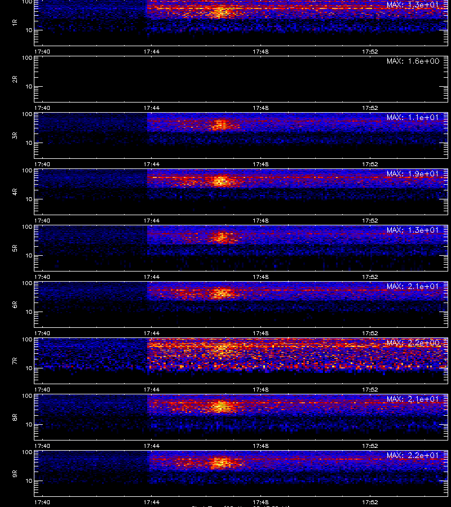Select the 8R panel axis label
Screen dimensions: 451x507
pos(15,417)
